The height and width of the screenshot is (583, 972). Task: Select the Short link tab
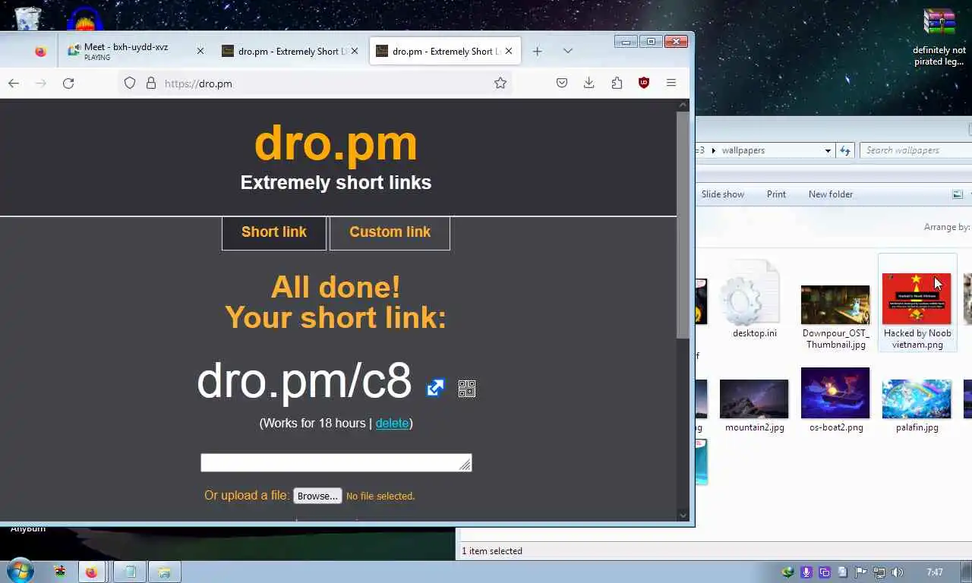tap(274, 232)
